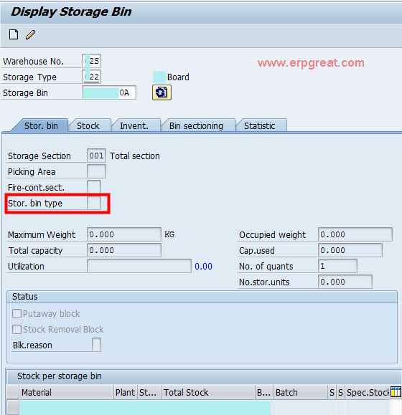Viewport: 402px width, 415px height.
Task: Open the Bin sectioning tab
Action: (196, 125)
